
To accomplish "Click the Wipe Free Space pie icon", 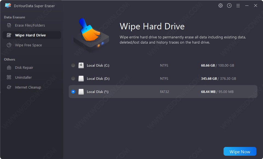I will pos(9,45).
